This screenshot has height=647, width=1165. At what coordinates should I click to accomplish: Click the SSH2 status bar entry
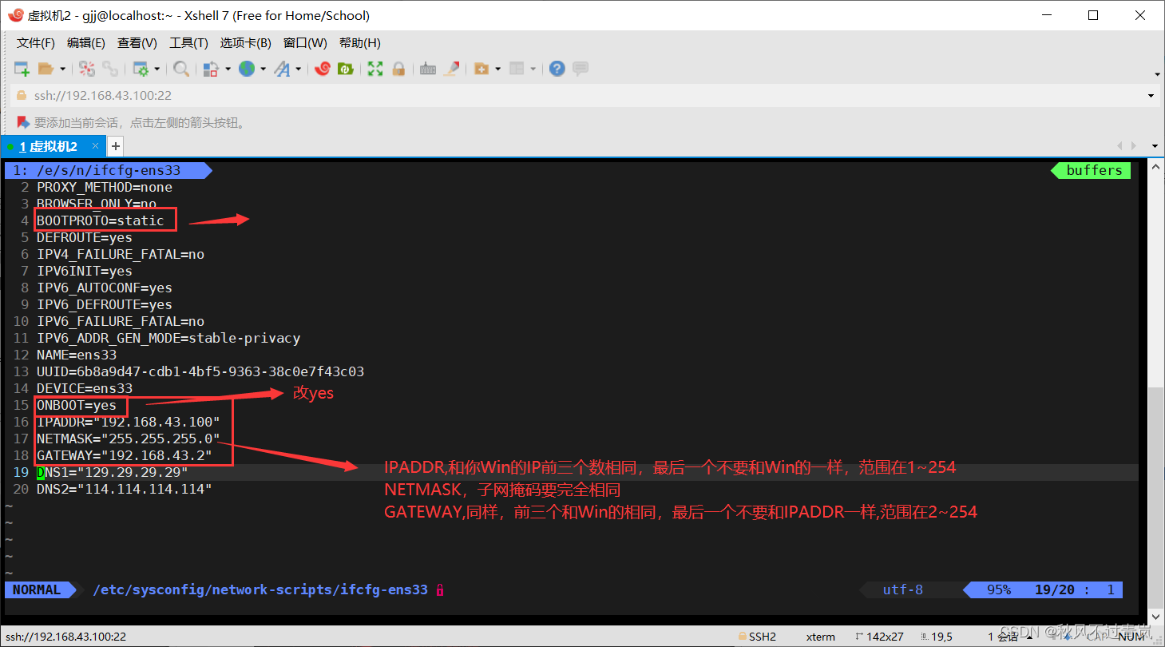(x=756, y=637)
